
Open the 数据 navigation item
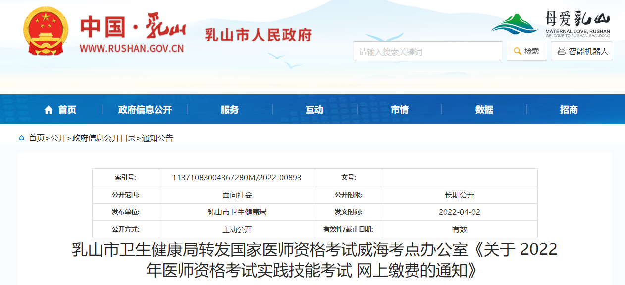point(484,110)
